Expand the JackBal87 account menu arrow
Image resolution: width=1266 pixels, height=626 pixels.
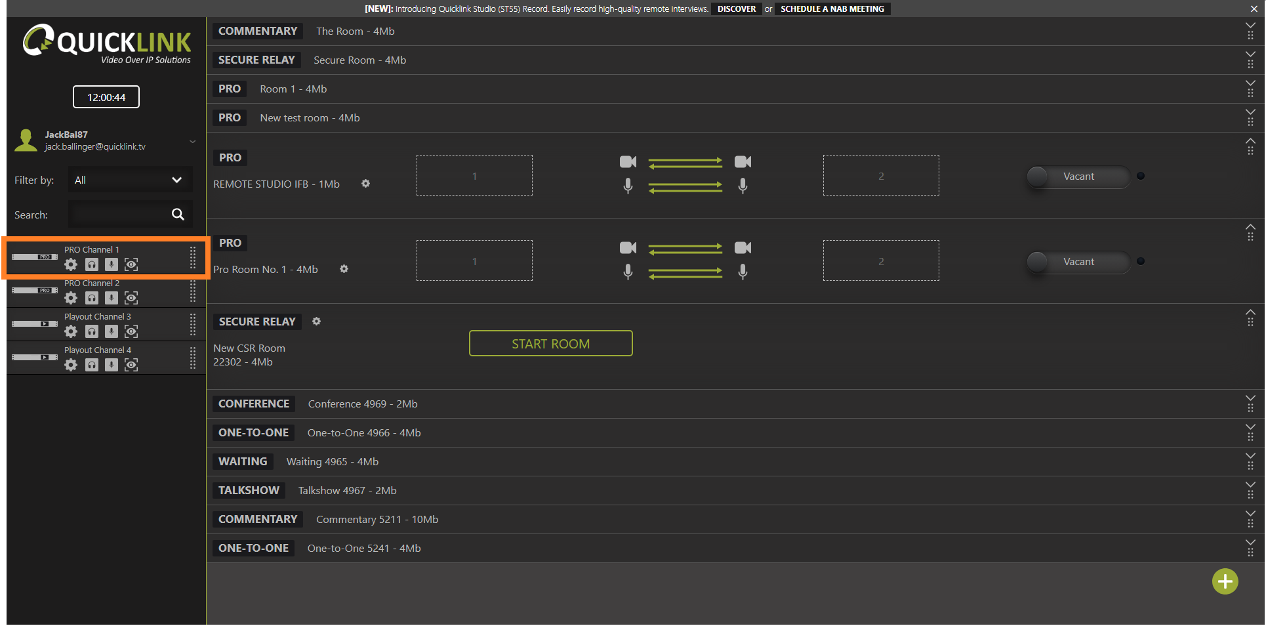pos(192,141)
